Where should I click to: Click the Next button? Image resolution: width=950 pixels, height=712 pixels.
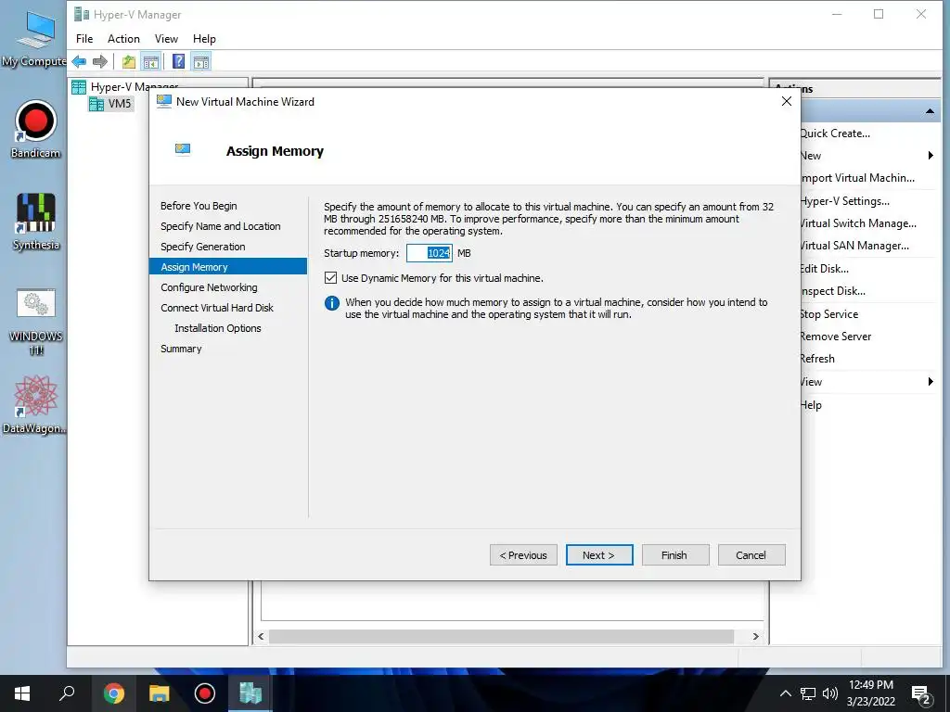coord(599,555)
